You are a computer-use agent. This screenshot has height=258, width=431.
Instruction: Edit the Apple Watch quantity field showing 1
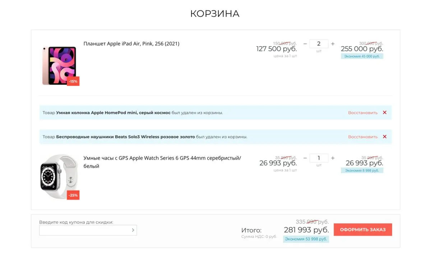(x=319, y=158)
